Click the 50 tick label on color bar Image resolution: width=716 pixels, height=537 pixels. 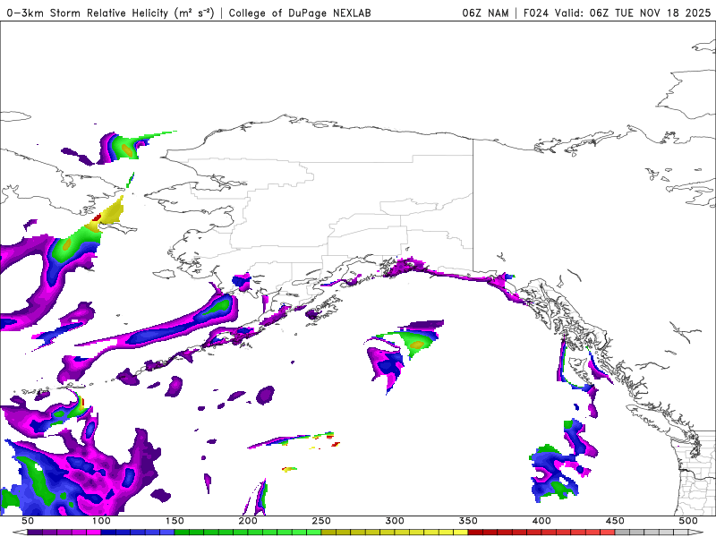[x=28, y=521]
